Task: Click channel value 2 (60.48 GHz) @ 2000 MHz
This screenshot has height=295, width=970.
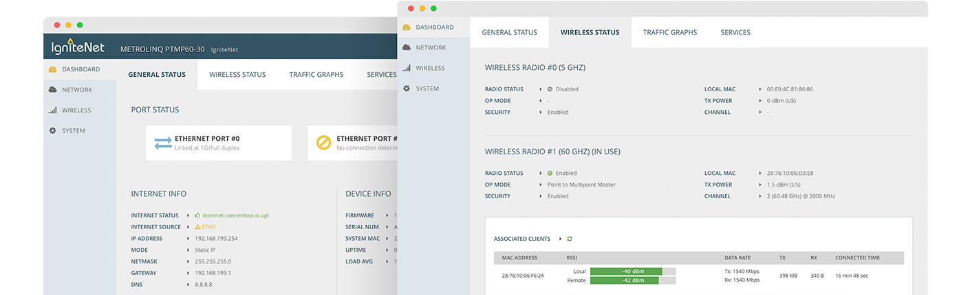Action: (801, 196)
